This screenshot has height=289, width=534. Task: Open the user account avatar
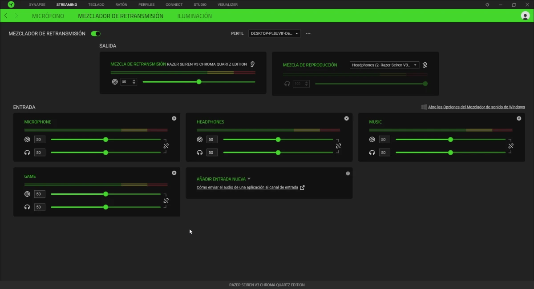tap(525, 16)
